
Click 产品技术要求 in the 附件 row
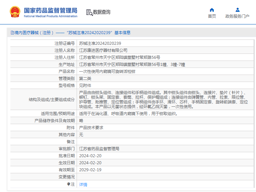91,128
